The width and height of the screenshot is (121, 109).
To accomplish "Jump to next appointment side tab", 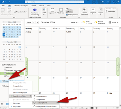I will coord(118,67).
